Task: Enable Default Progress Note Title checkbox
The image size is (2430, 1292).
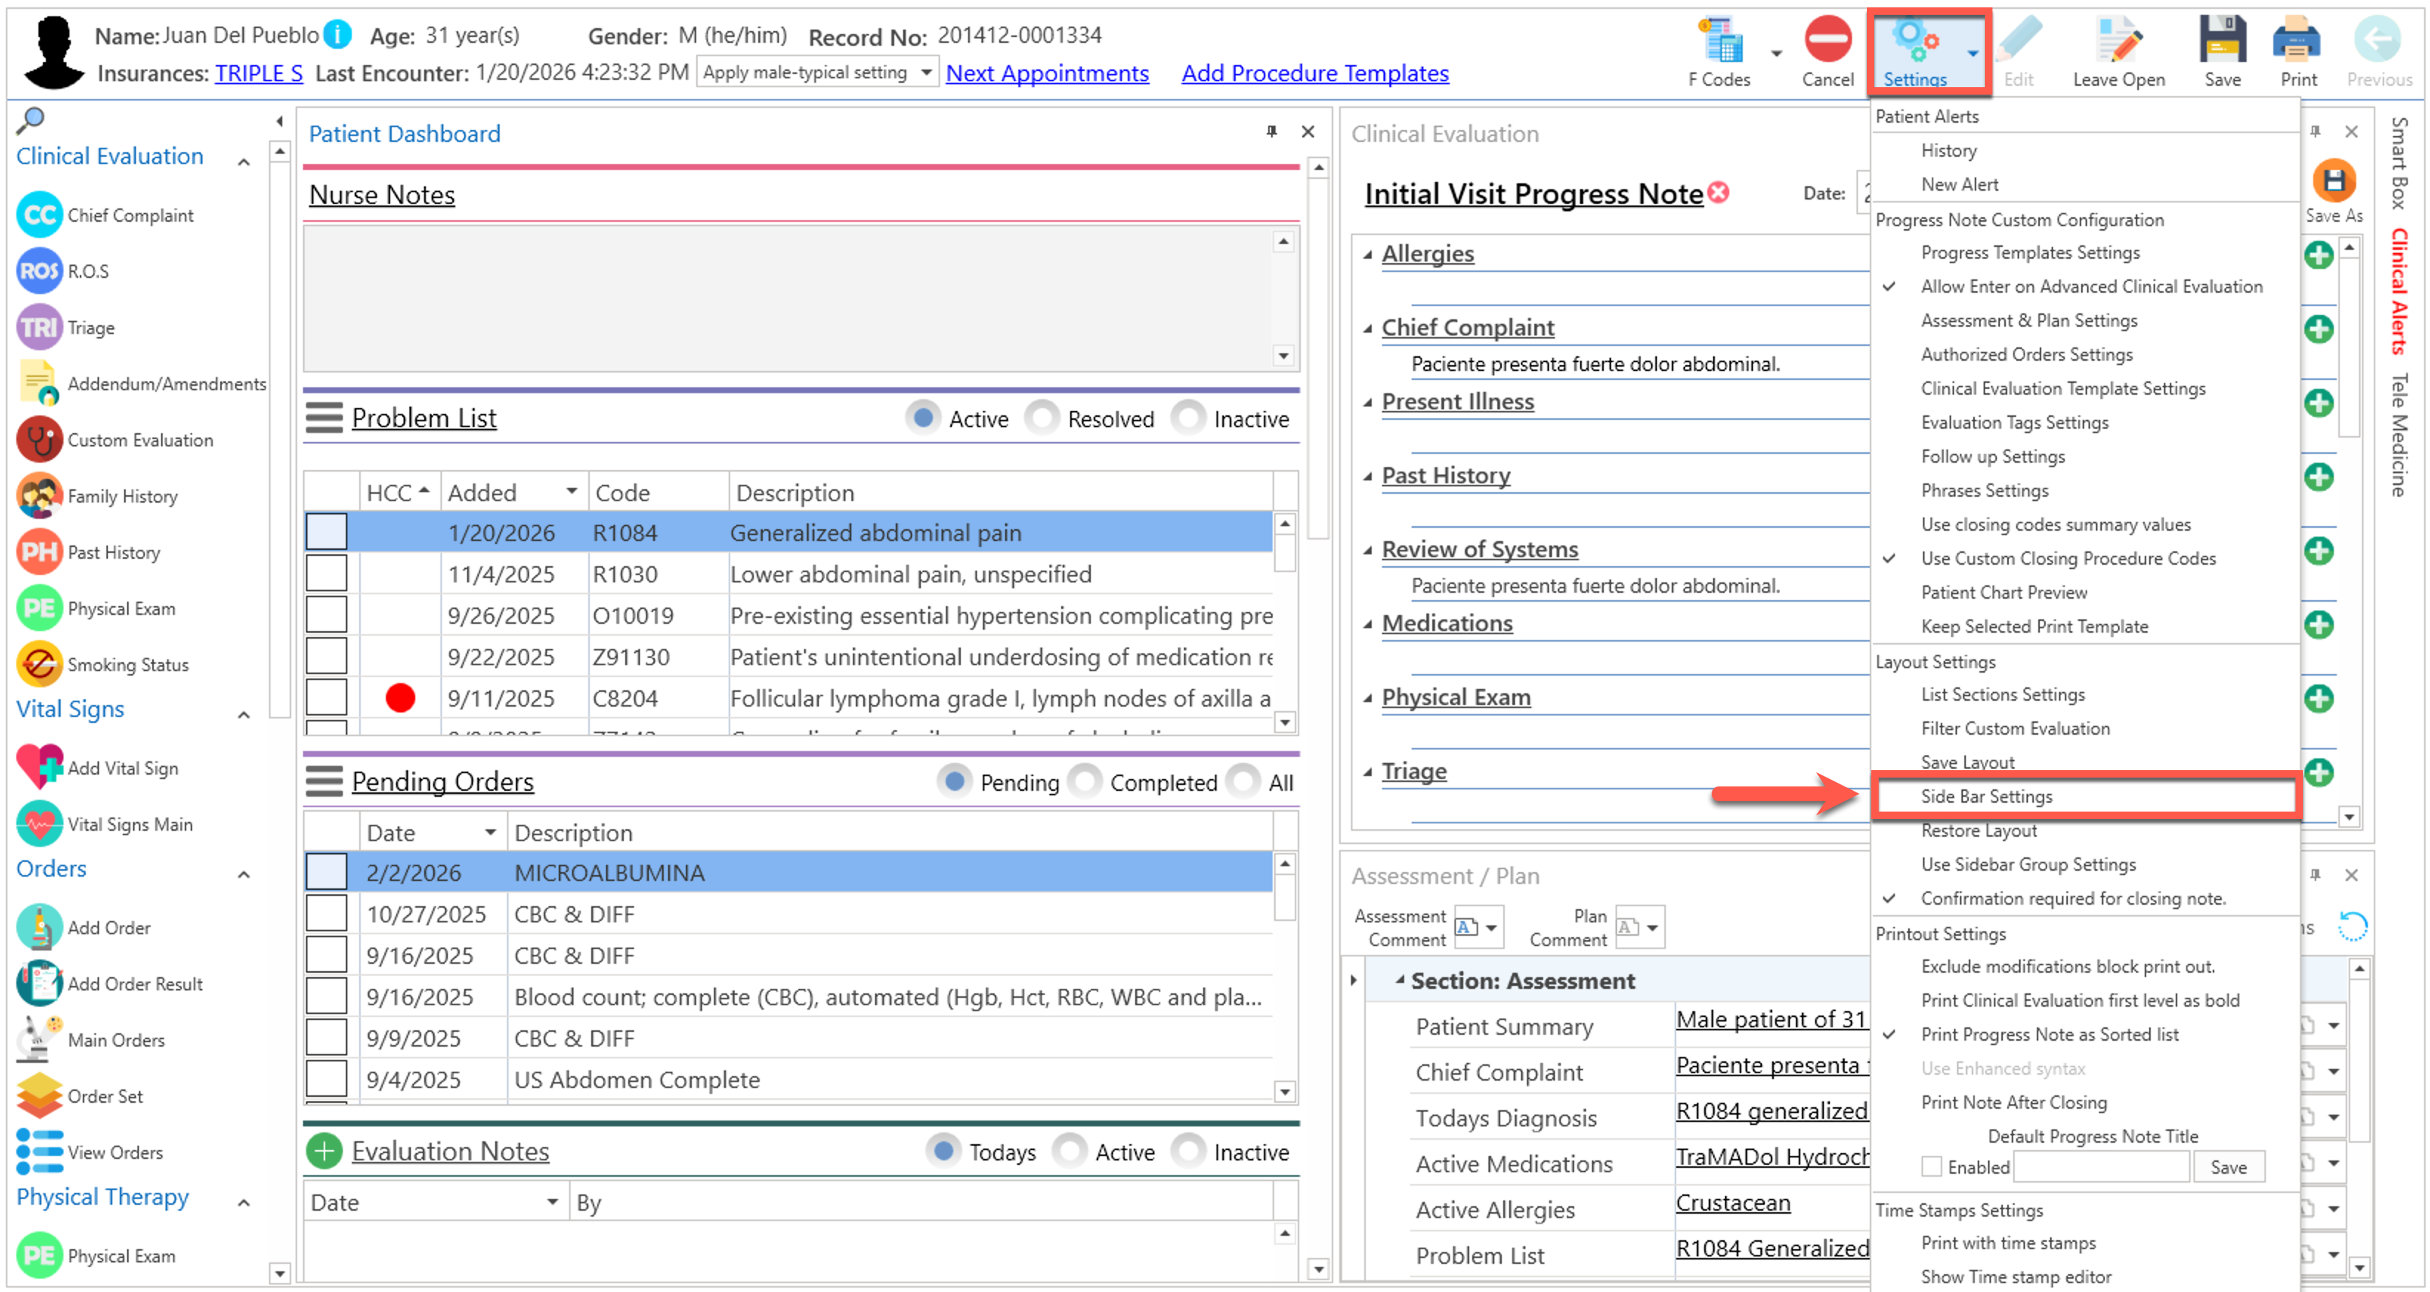Action: tap(1931, 1167)
